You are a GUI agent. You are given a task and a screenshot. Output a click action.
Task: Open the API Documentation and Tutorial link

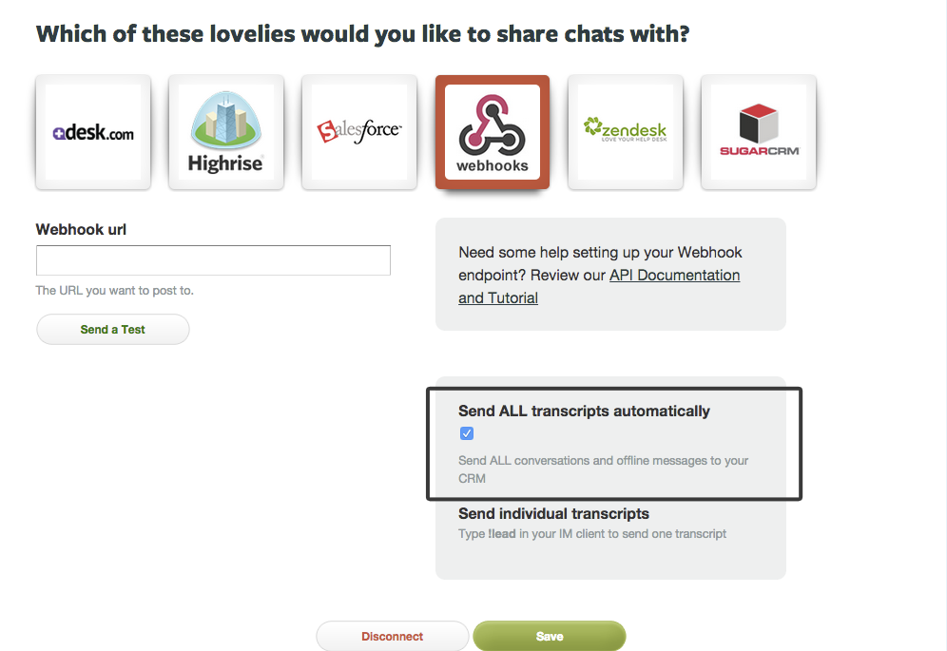coord(599,286)
